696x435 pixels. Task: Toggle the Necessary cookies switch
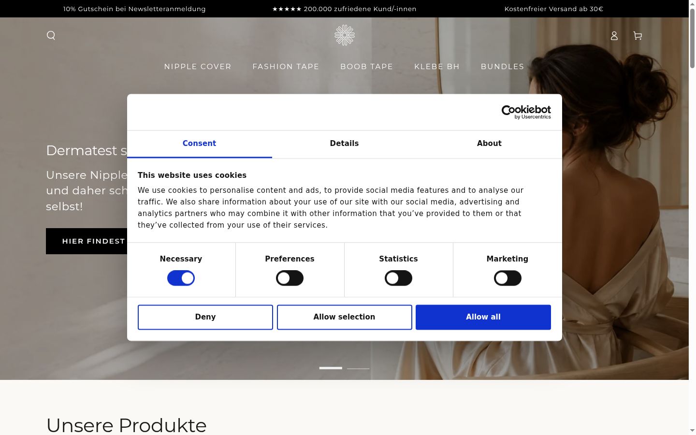point(181,278)
